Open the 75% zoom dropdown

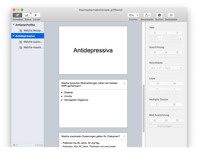point(133,15)
